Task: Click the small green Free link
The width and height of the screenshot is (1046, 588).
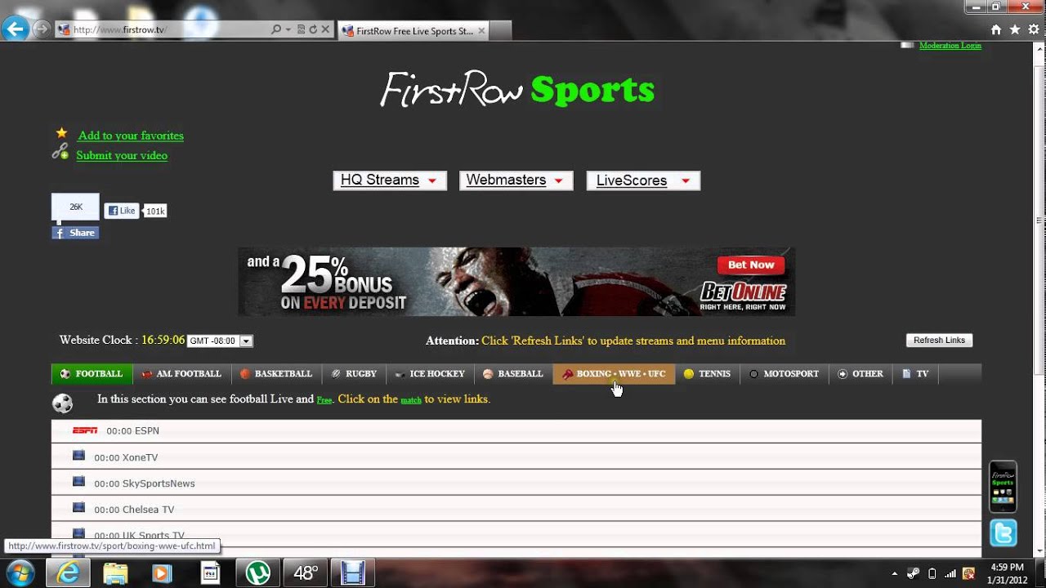Action: (324, 400)
